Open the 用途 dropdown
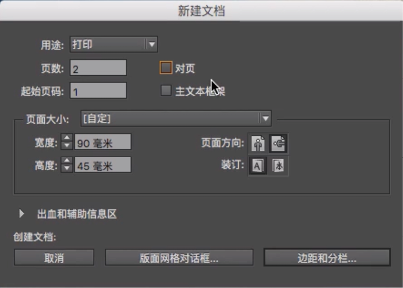 [x=113, y=44]
